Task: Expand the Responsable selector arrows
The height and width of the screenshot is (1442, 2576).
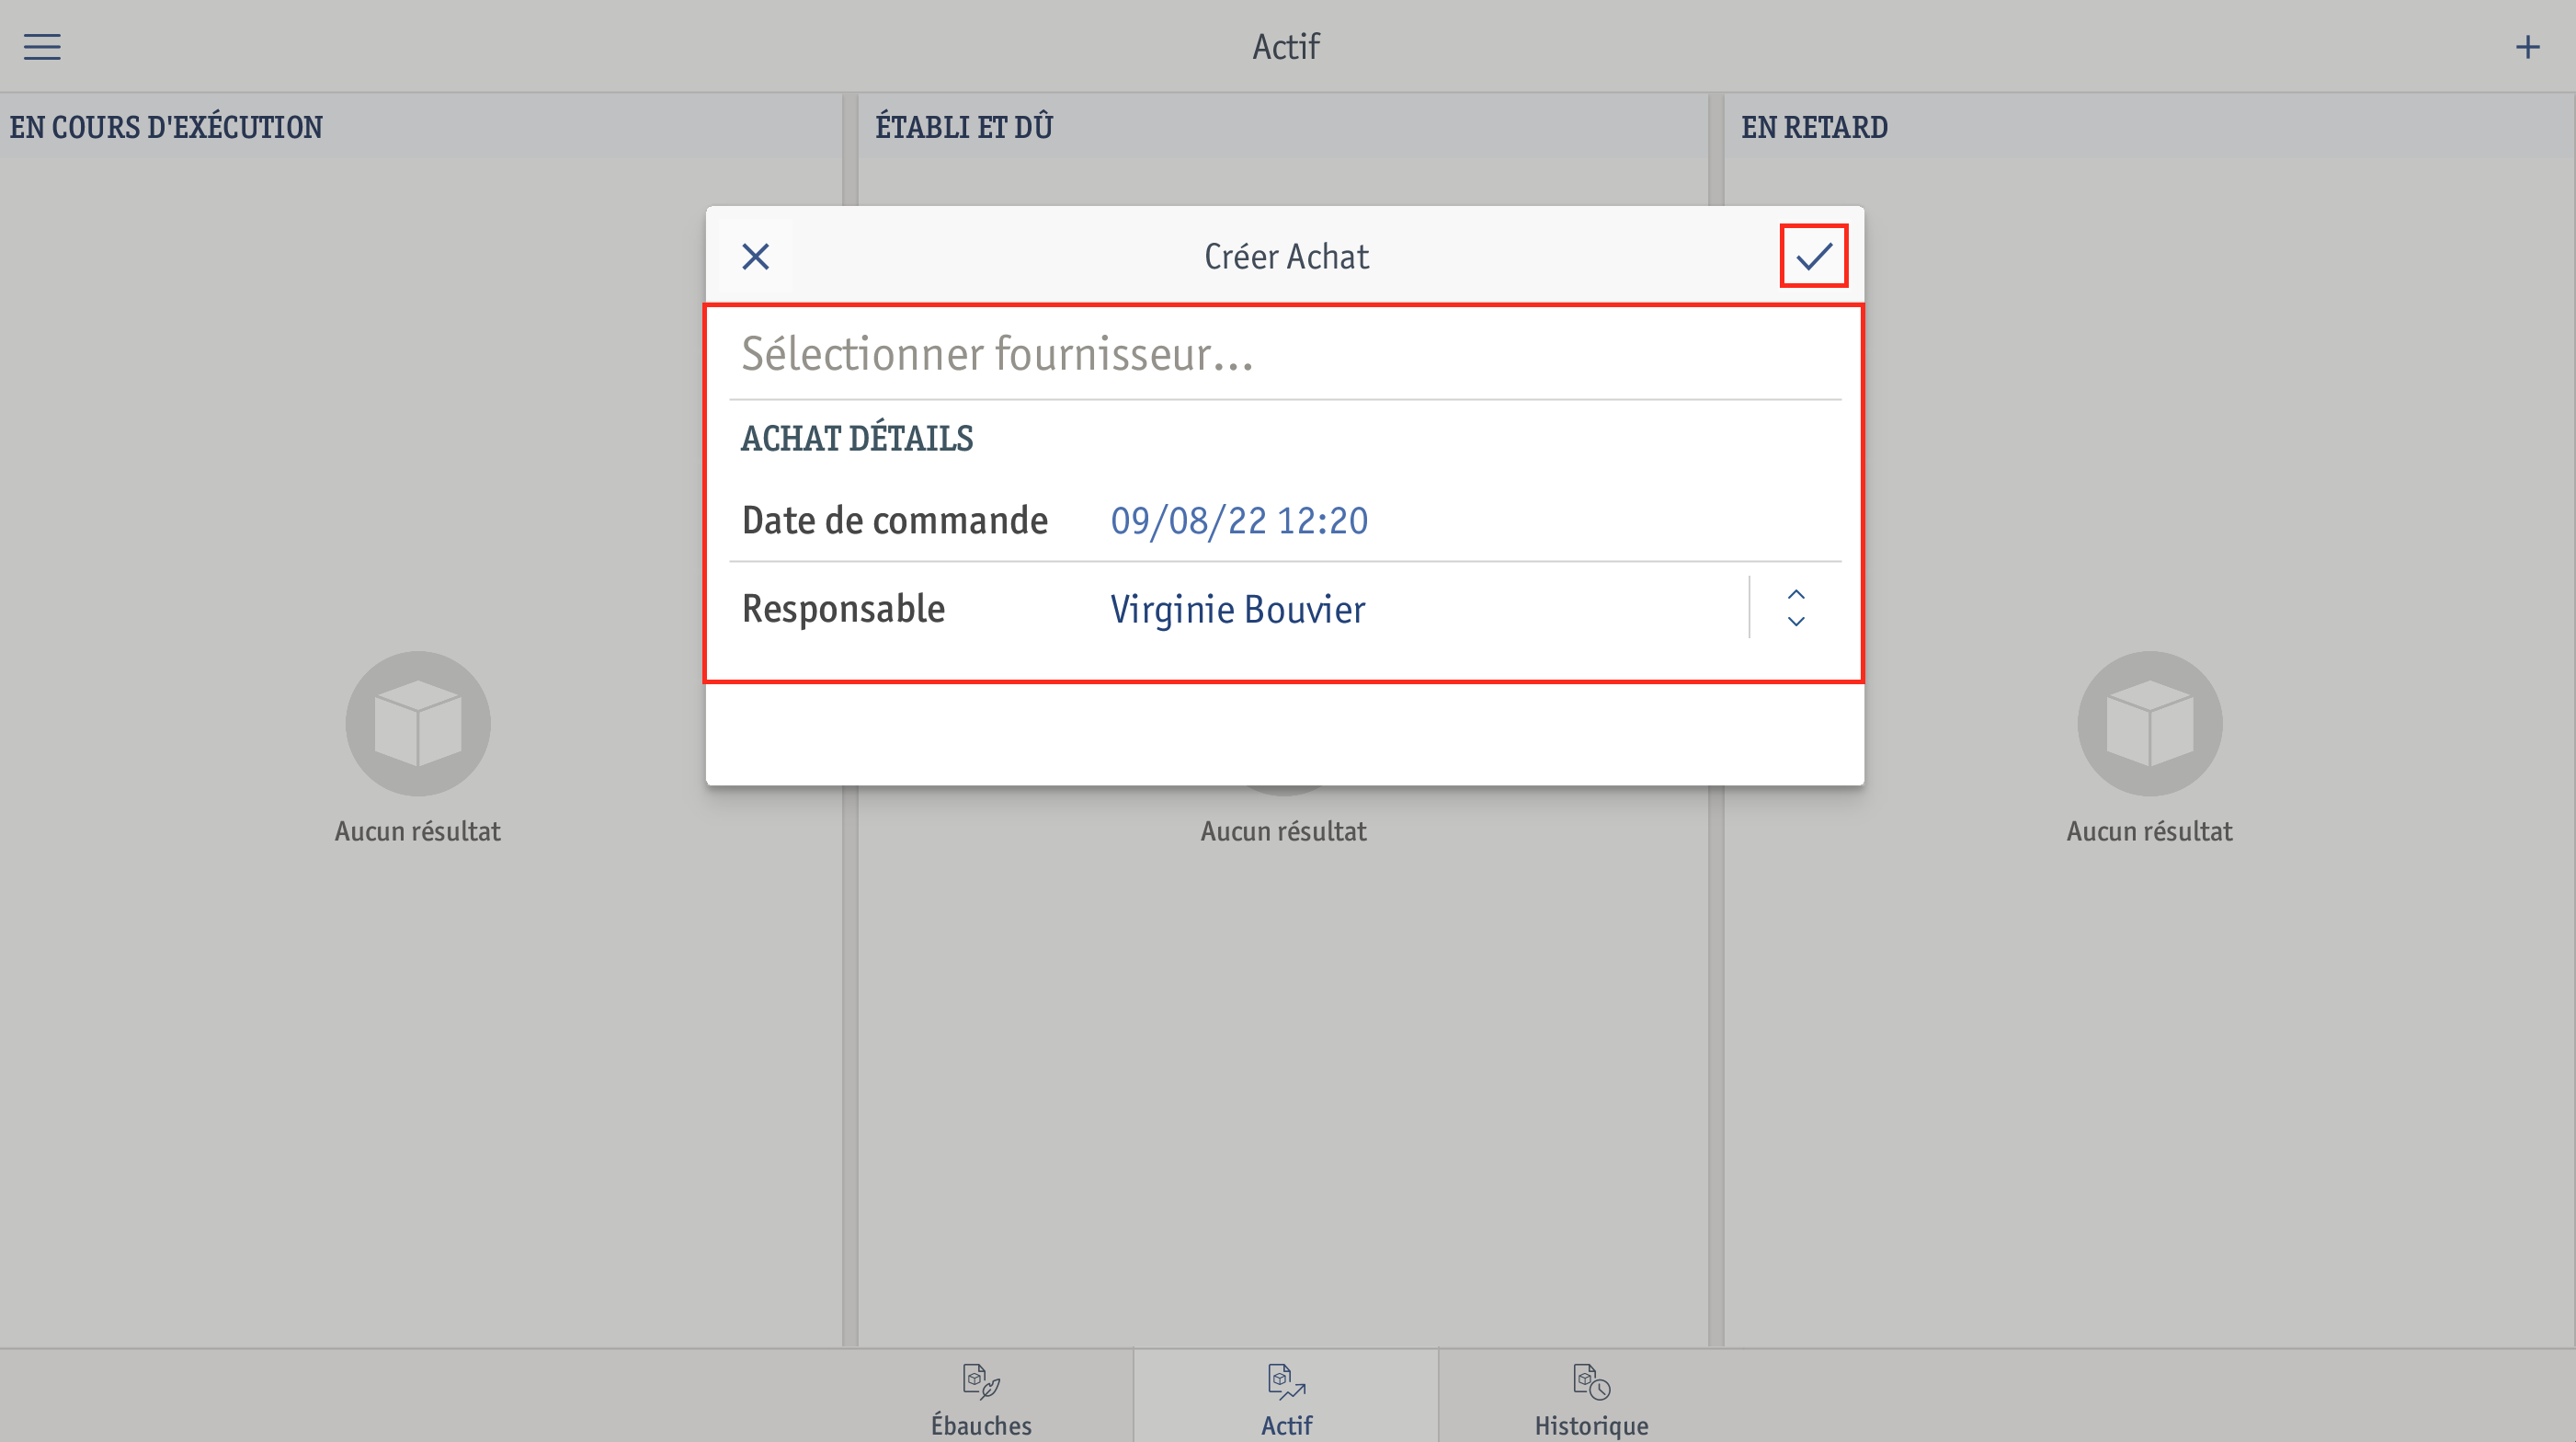Action: (x=1796, y=608)
